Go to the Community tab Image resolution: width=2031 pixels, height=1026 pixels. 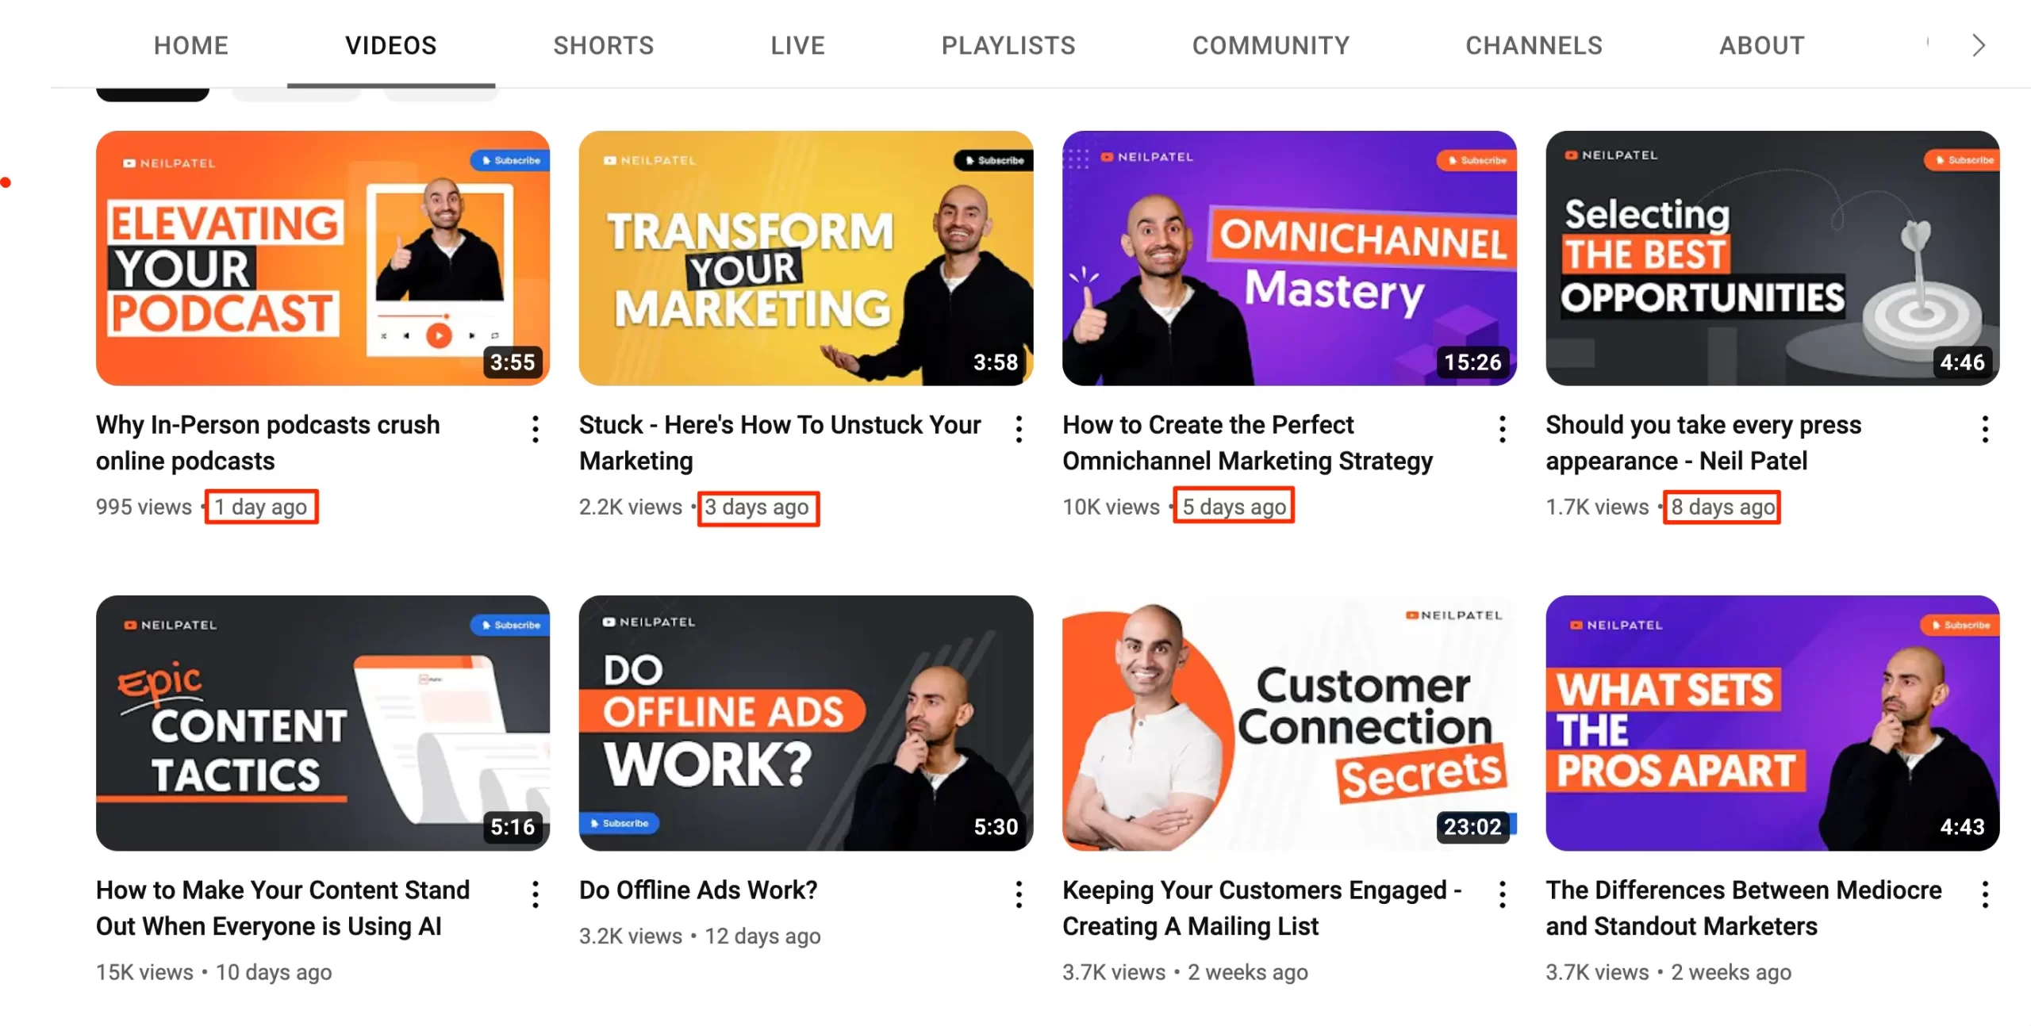coord(1271,46)
